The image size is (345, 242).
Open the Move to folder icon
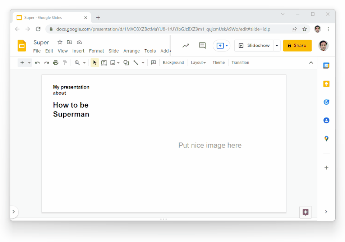pyautogui.click(x=69, y=42)
